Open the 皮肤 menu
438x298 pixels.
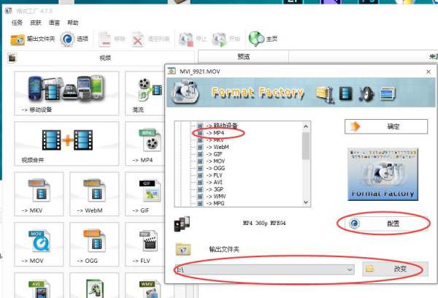point(36,23)
